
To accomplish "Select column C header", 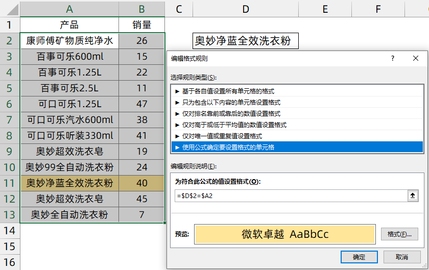I will point(179,9).
